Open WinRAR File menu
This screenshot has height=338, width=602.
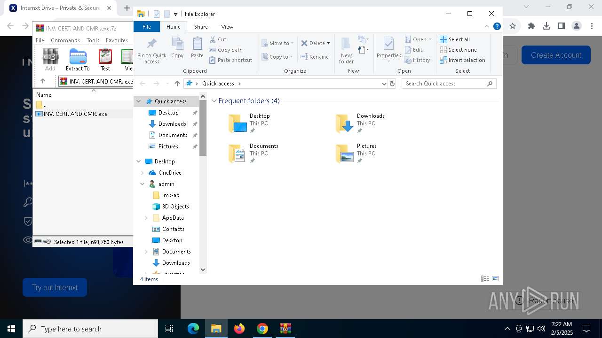click(x=40, y=40)
